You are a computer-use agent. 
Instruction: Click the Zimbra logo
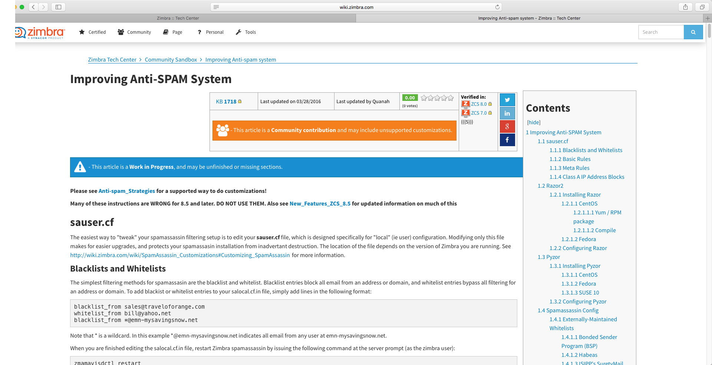point(41,33)
